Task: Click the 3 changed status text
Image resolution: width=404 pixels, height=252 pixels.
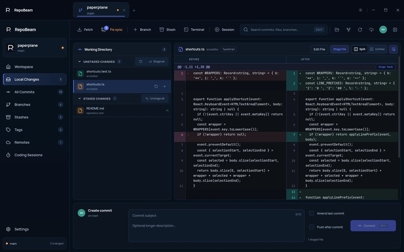Action: point(56,243)
